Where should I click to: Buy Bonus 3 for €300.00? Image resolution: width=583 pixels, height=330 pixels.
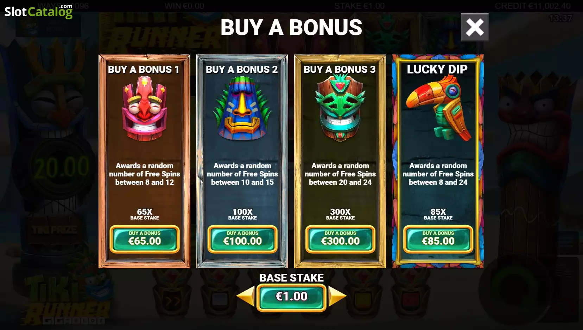(340, 239)
